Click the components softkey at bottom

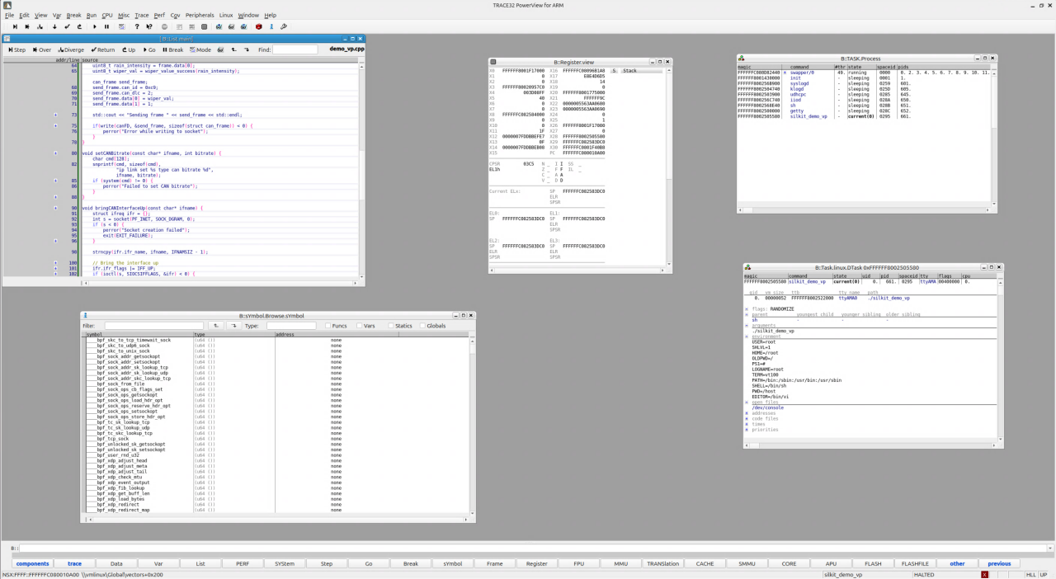click(x=33, y=564)
